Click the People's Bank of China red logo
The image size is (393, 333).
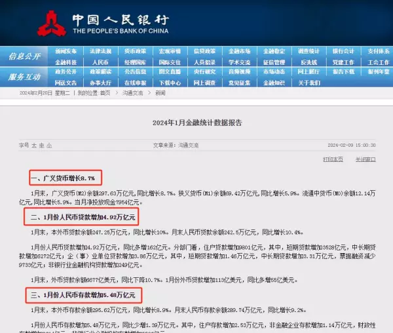(x=52, y=24)
